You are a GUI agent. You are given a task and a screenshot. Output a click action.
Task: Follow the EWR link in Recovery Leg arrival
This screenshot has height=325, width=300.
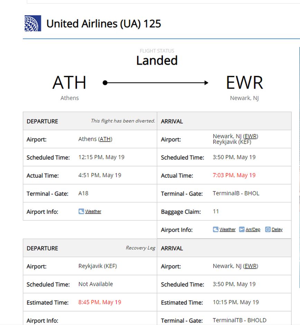point(251,266)
